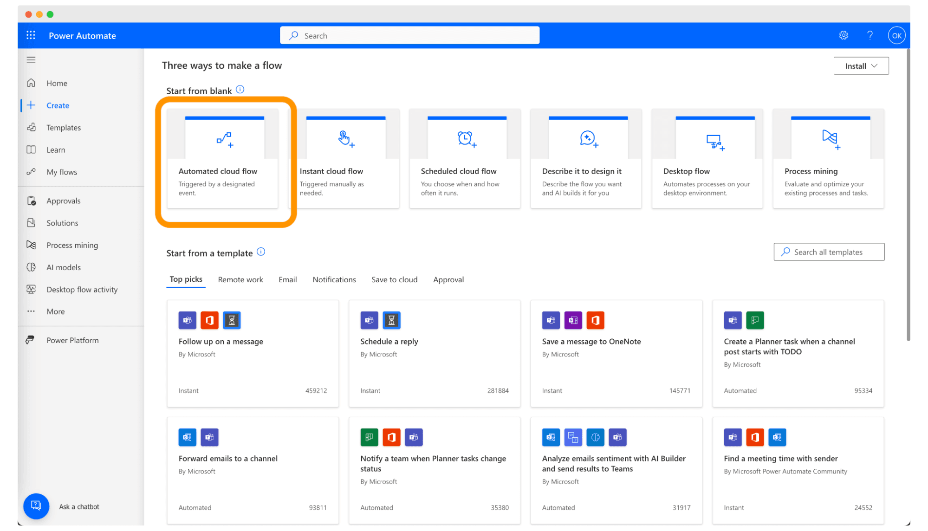Open the Create a Planner task template
The image size is (928, 531).
[798, 353]
